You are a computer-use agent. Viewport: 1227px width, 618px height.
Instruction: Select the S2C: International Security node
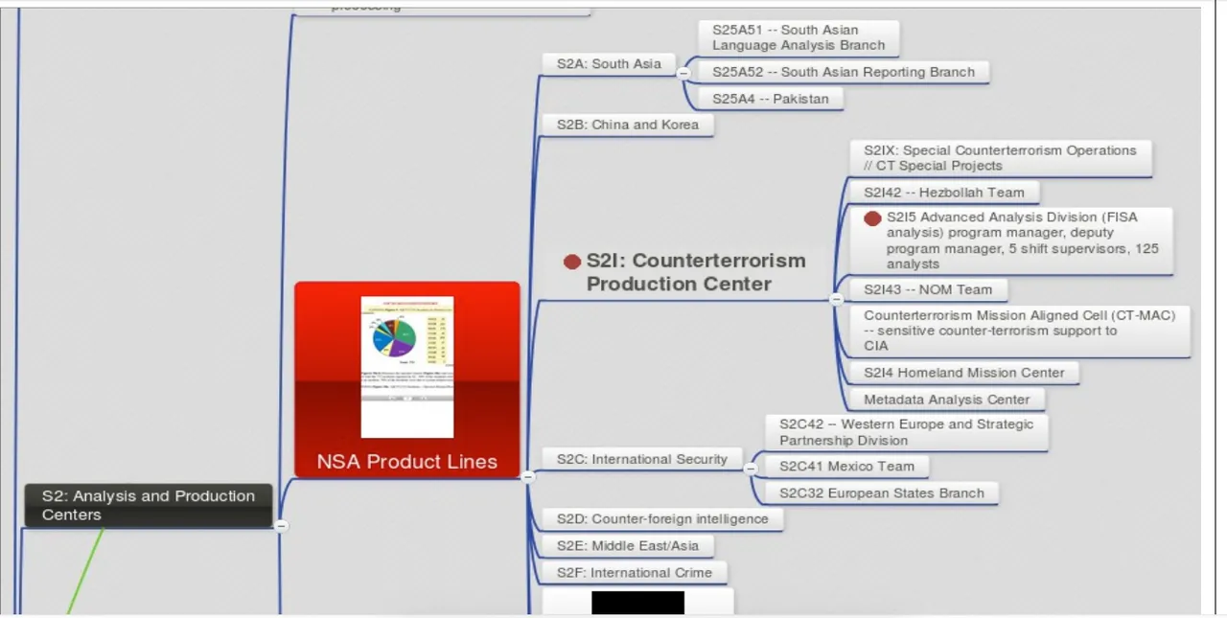tap(642, 459)
